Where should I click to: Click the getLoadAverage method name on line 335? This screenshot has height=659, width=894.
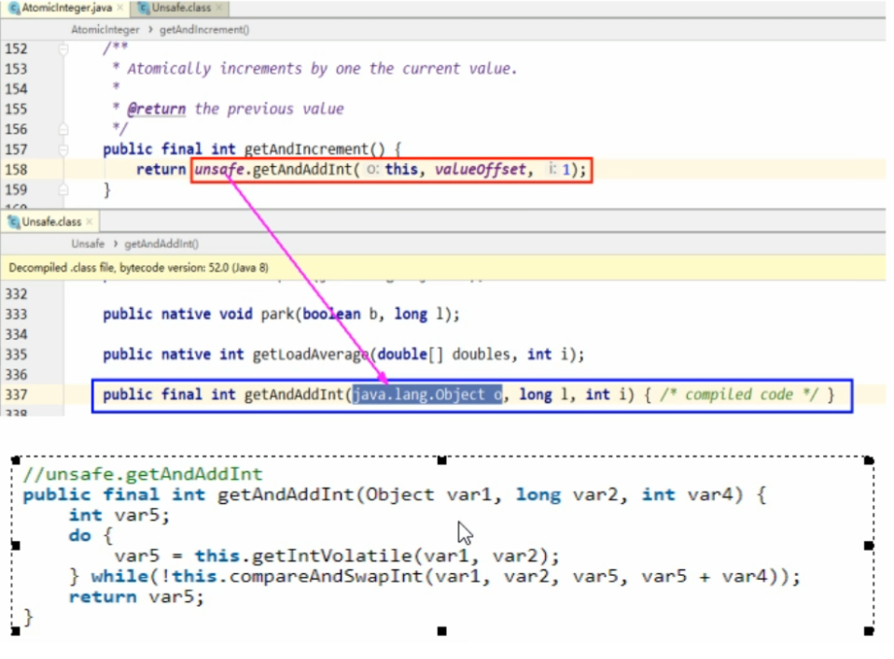tap(311, 355)
